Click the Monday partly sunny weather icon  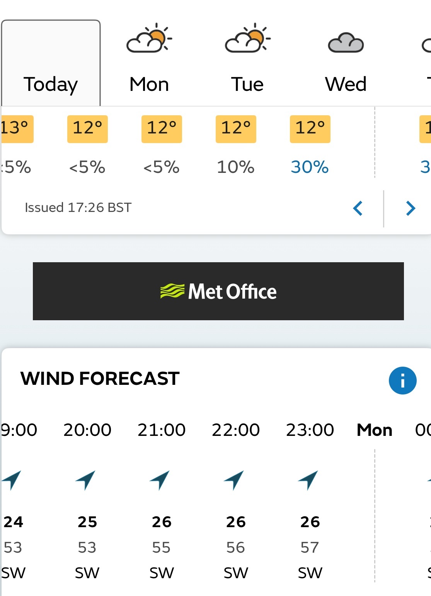click(x=149, y=38)
